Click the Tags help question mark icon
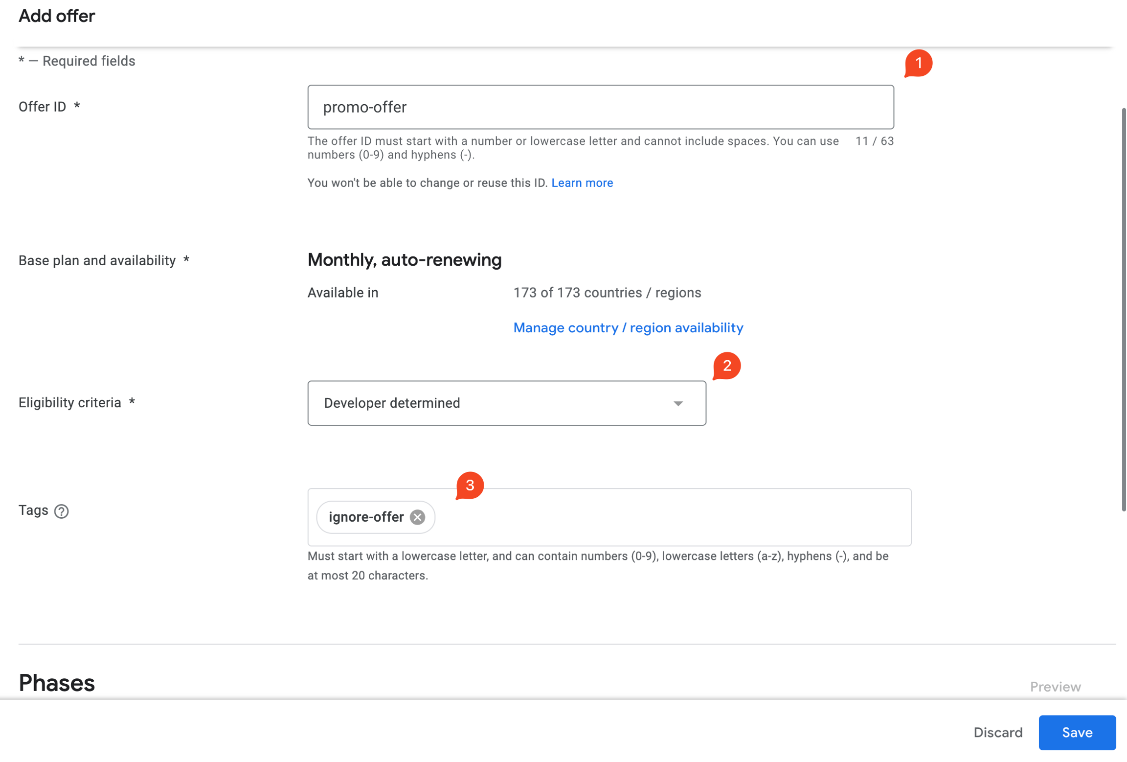The image size is (1127, 762). (61, 511)
